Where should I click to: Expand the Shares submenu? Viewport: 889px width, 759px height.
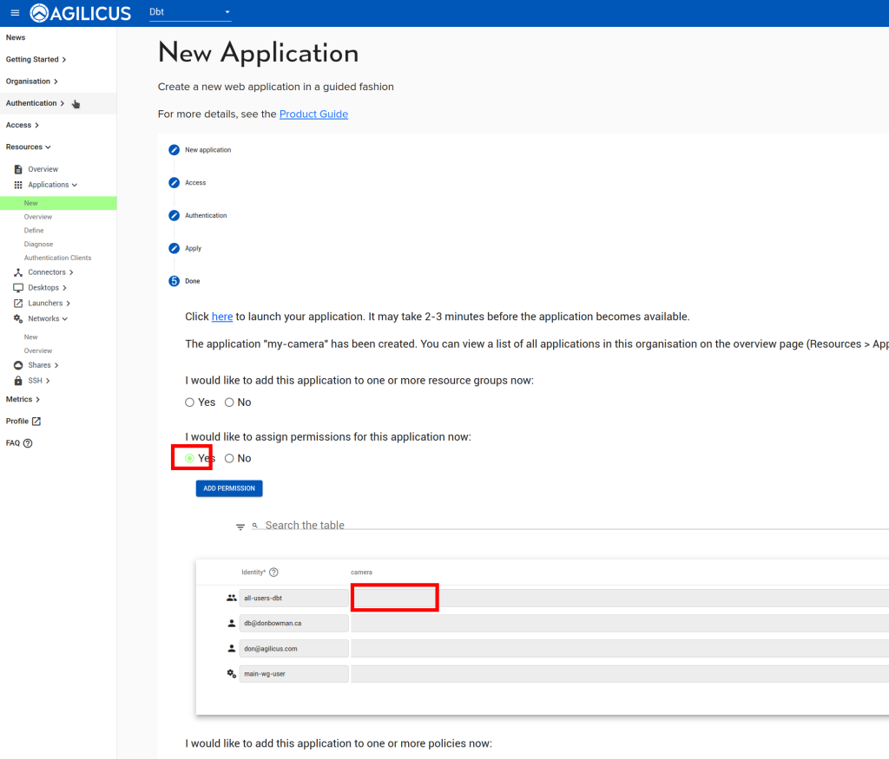(43, 365)
